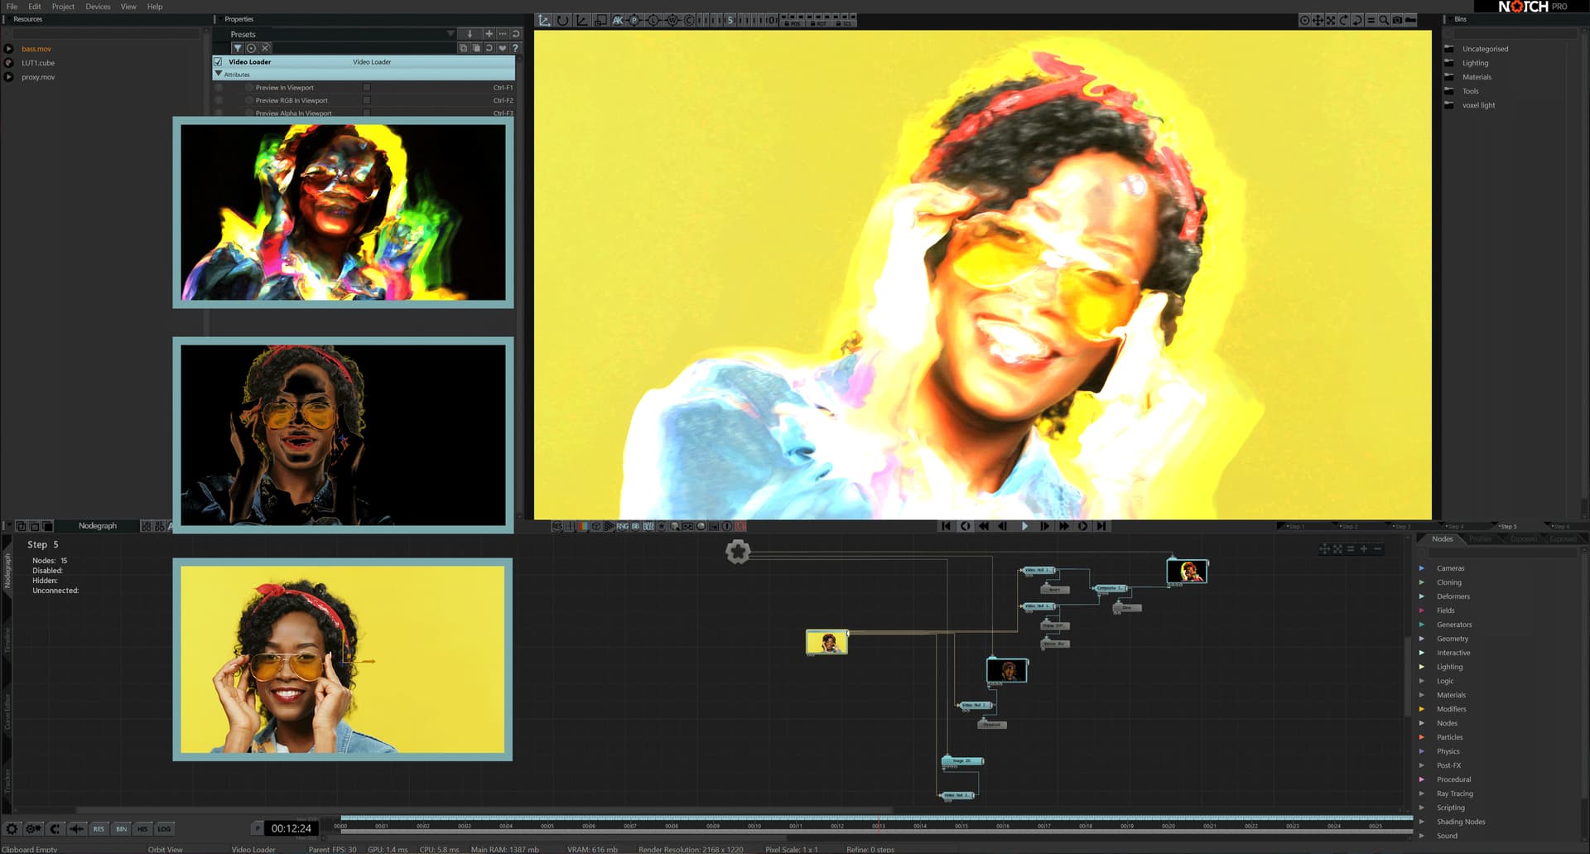Toggle the AK autokey button

coord(618,20)
